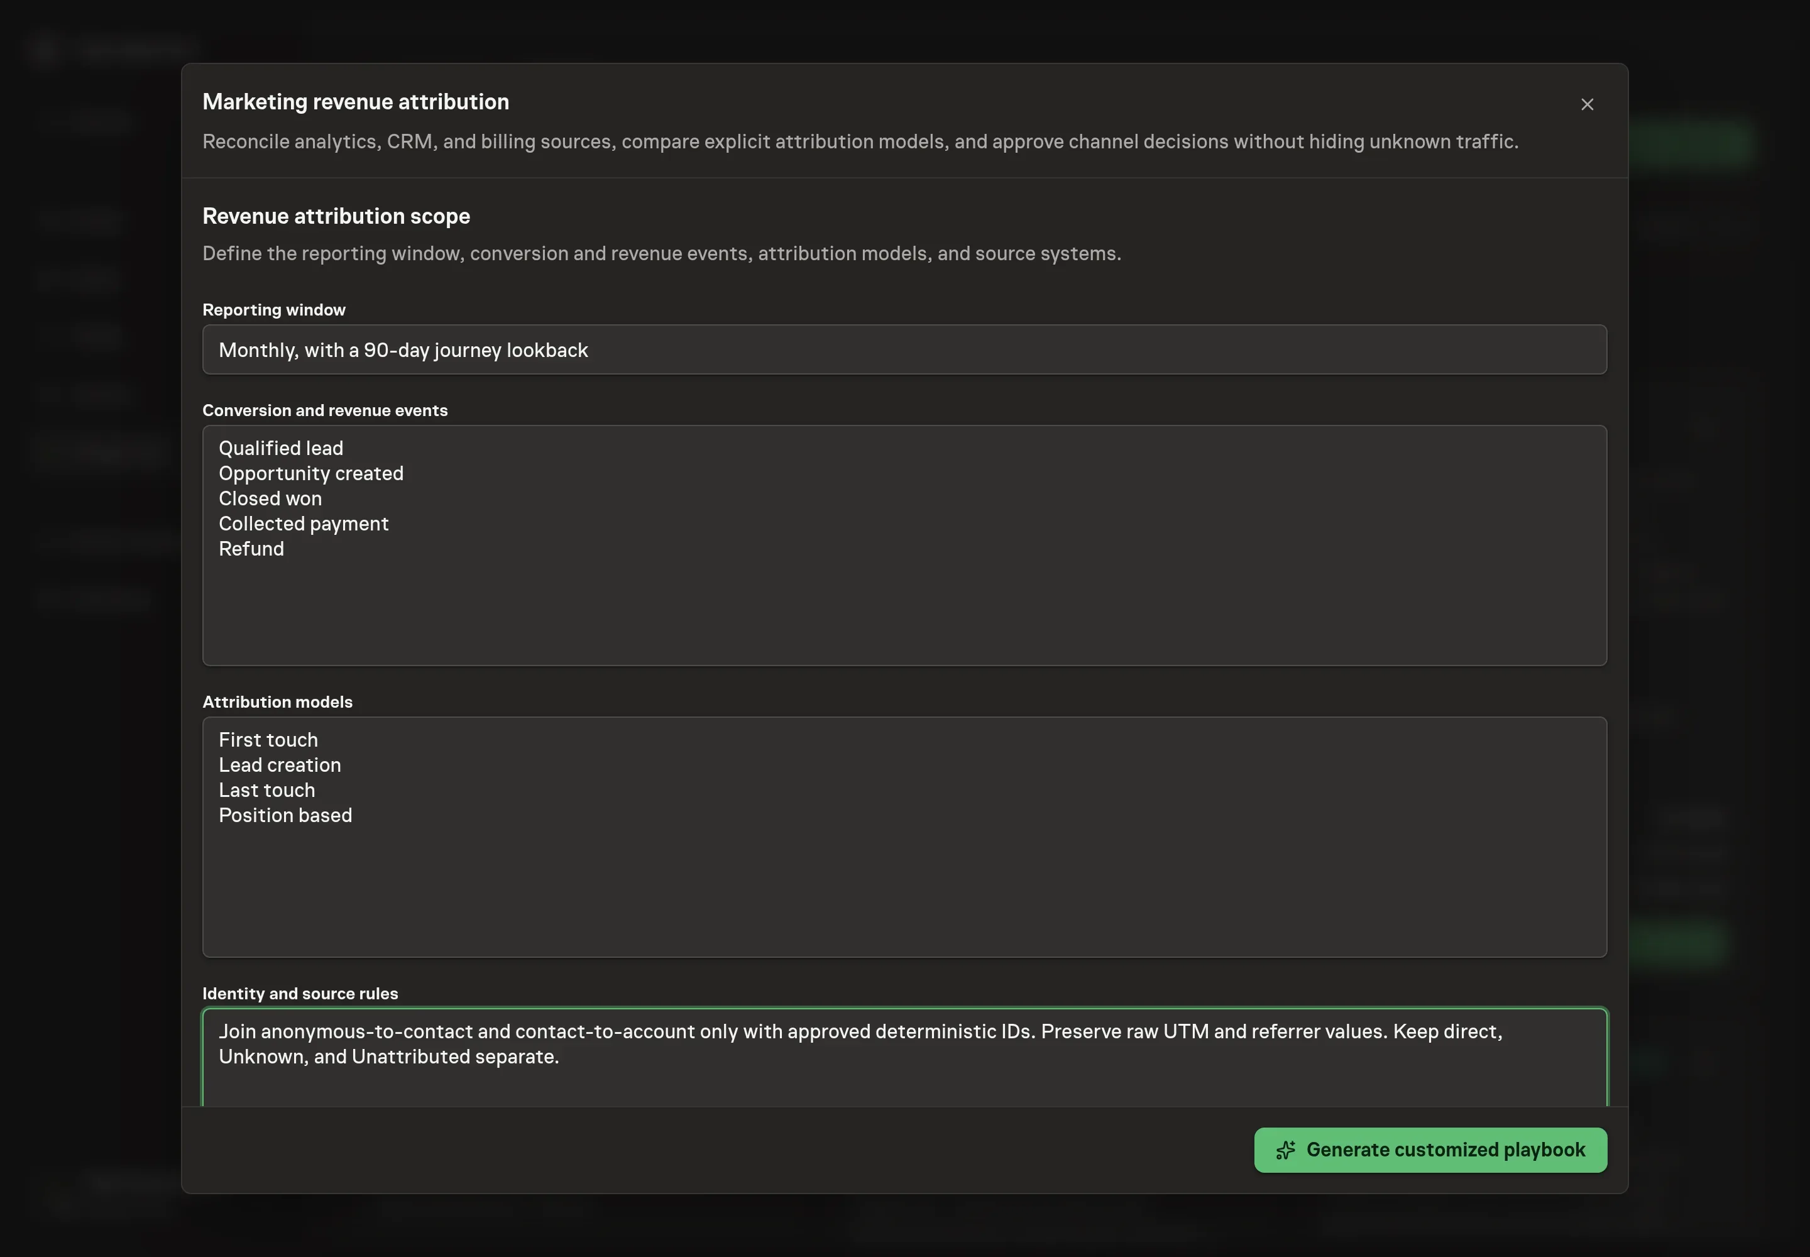The width and height of the screenshot is (1810, 1257).
Task: Click the 'Refund' line
Action: click(251, 549)
